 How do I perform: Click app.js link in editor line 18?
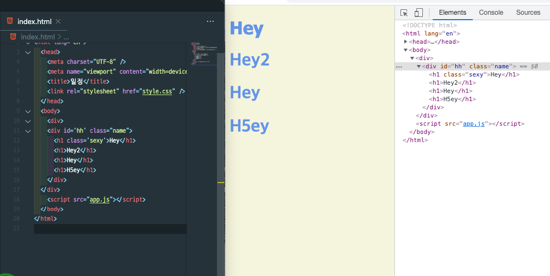pos(100,199)
